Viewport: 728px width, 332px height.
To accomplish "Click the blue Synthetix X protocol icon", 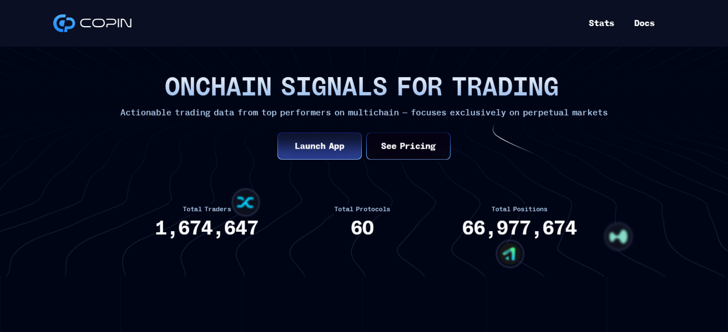I will (245, 202).
